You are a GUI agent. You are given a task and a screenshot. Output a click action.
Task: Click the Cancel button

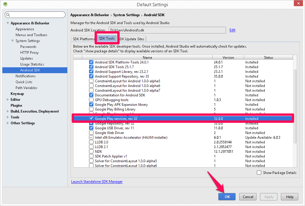coord(248,197)
